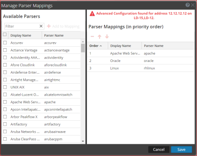Click the 'actividentity' parser name cell
The width and height of the screenshot is (197, 156).
54,57
